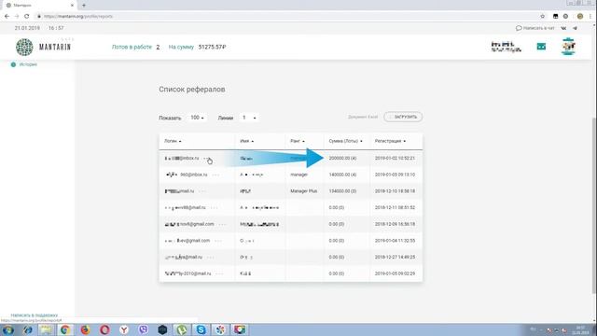The image size is (597, 336).
Task: Sort by the Логин column
Action: 173,141
